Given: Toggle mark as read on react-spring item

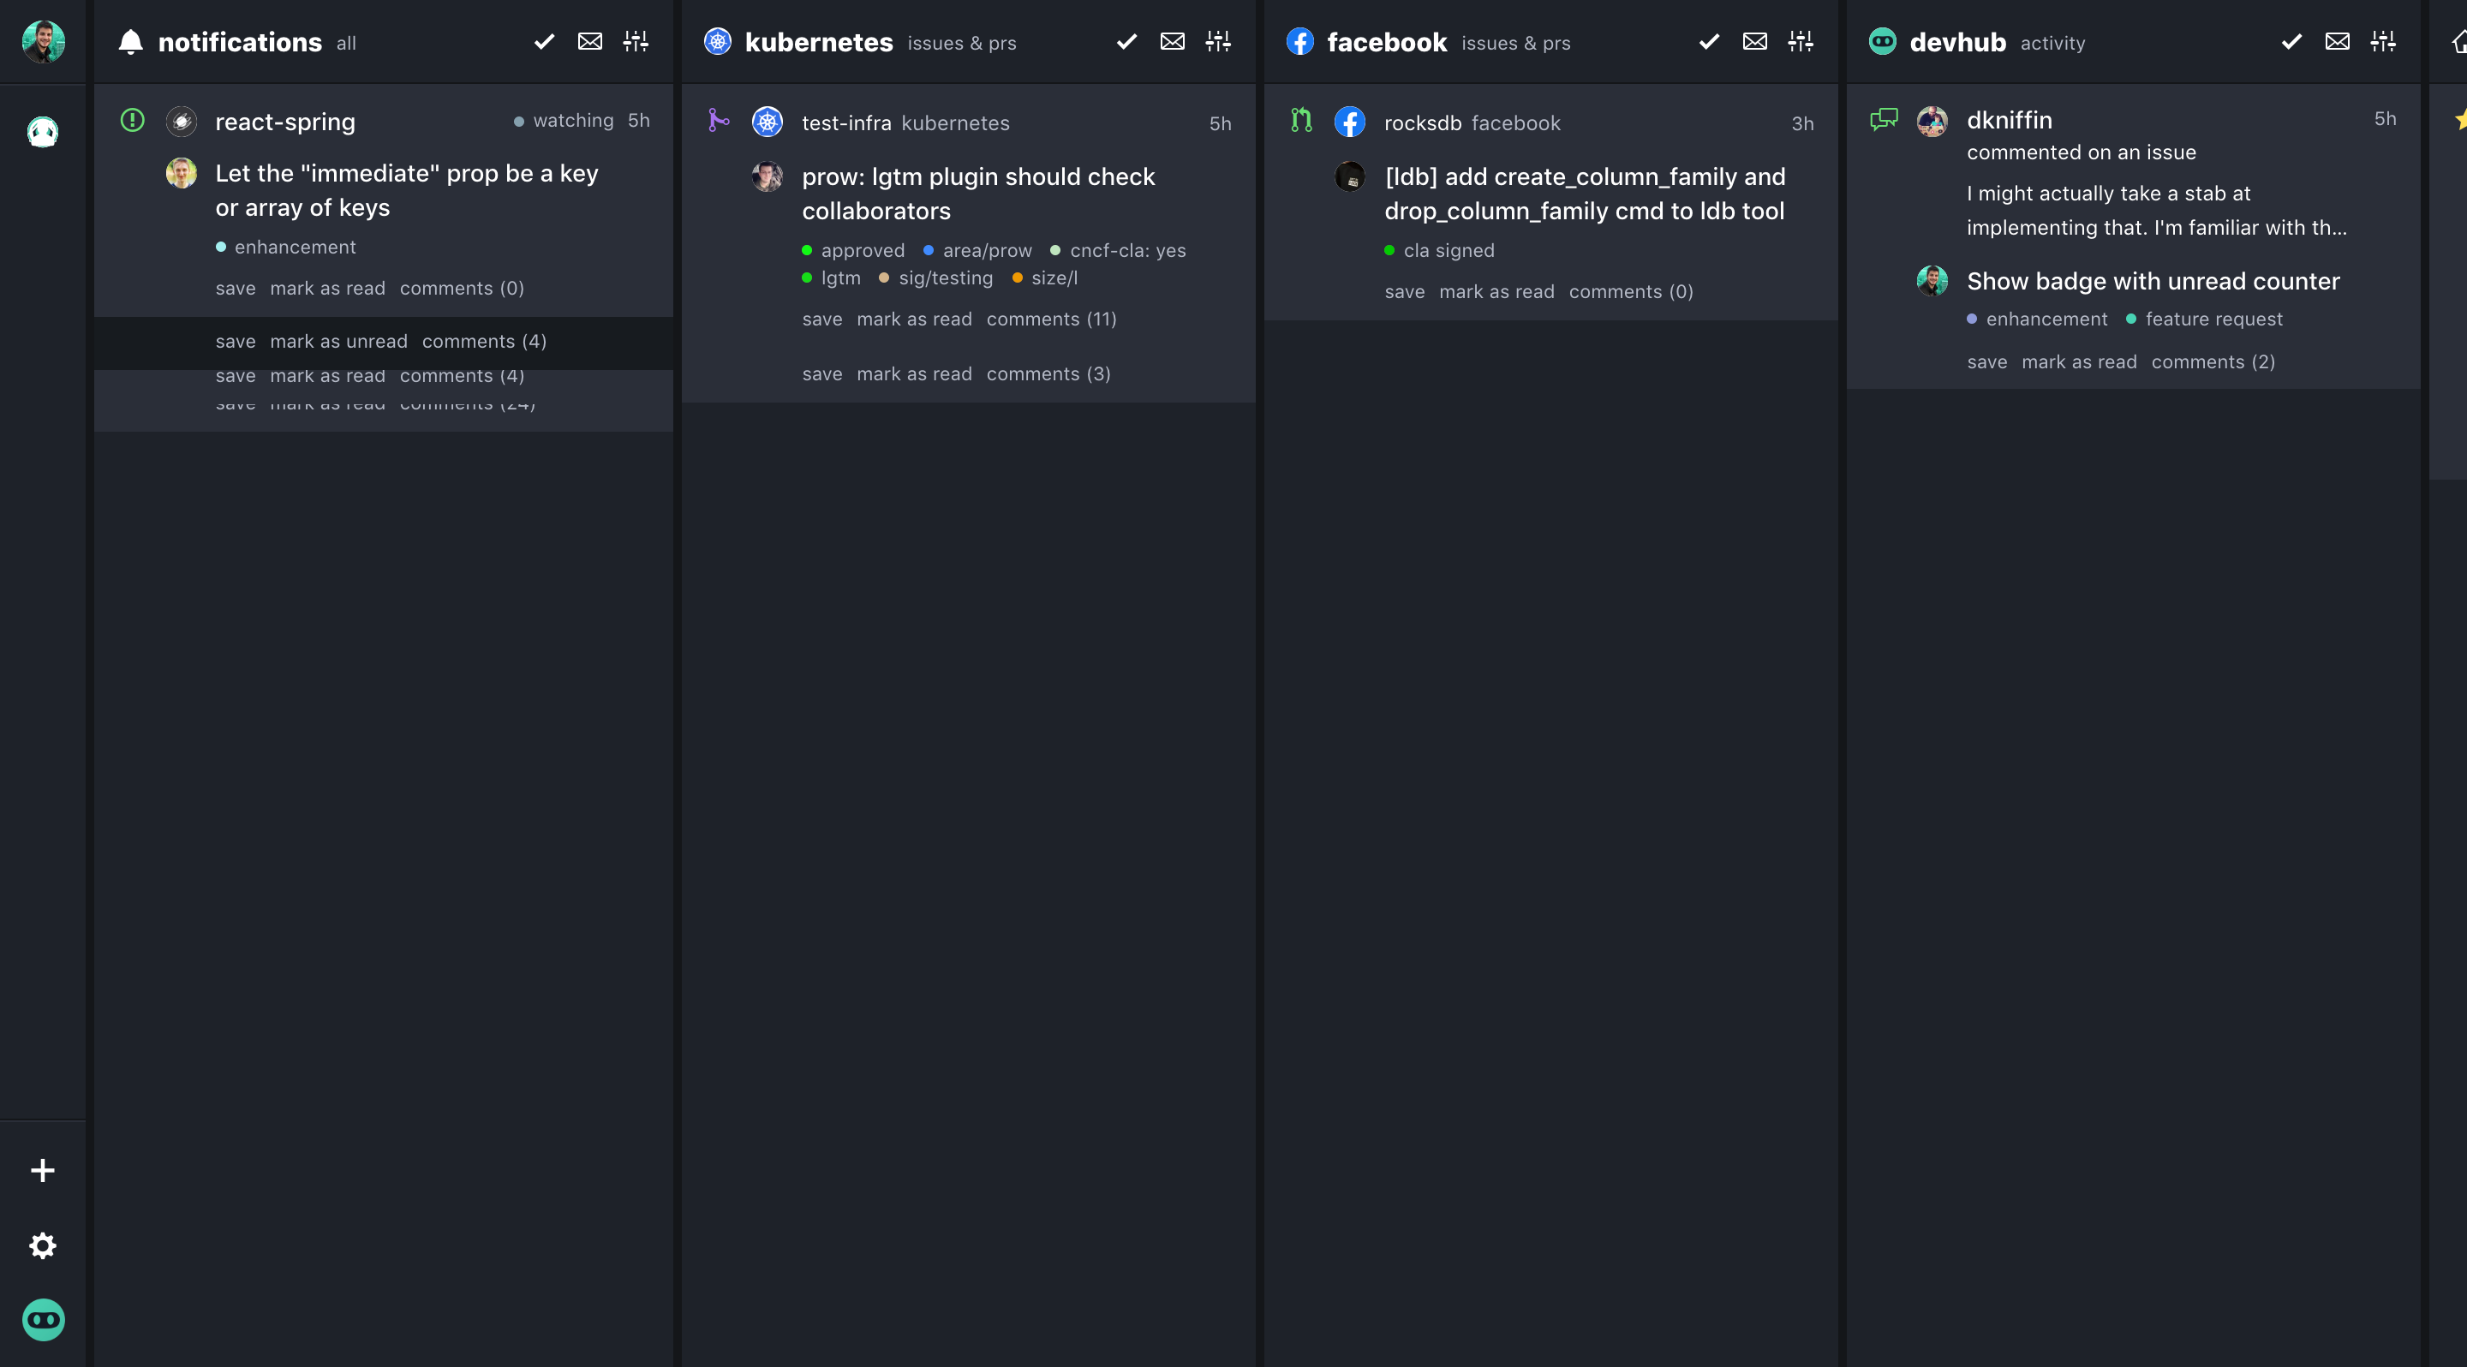Looking at the screenshot, I should tap(326, 288).
